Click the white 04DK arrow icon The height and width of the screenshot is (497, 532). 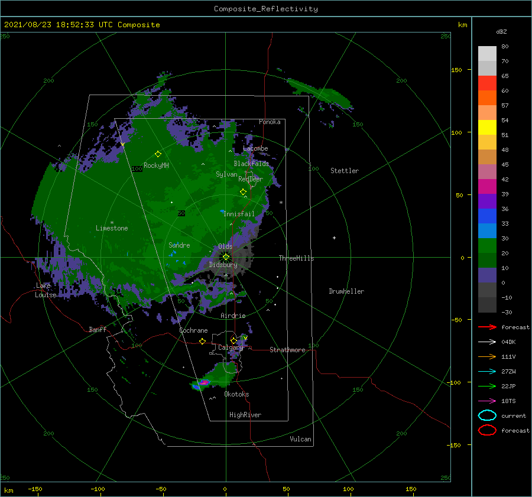[487, 342]
